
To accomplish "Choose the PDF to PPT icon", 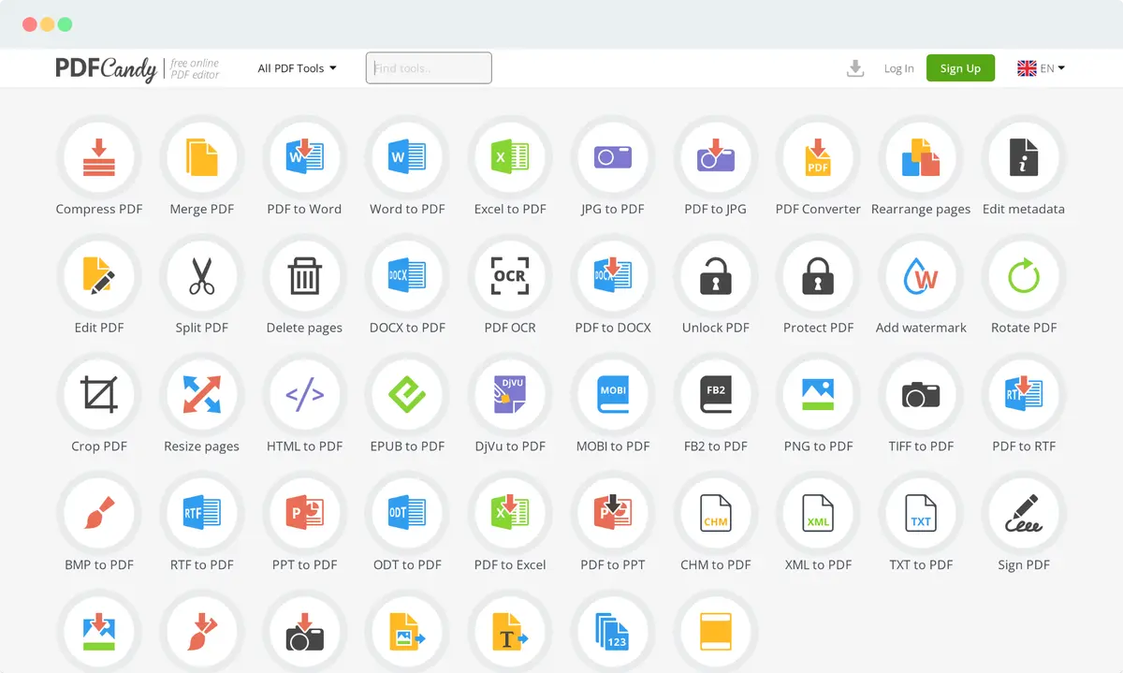I will (613, 513).
